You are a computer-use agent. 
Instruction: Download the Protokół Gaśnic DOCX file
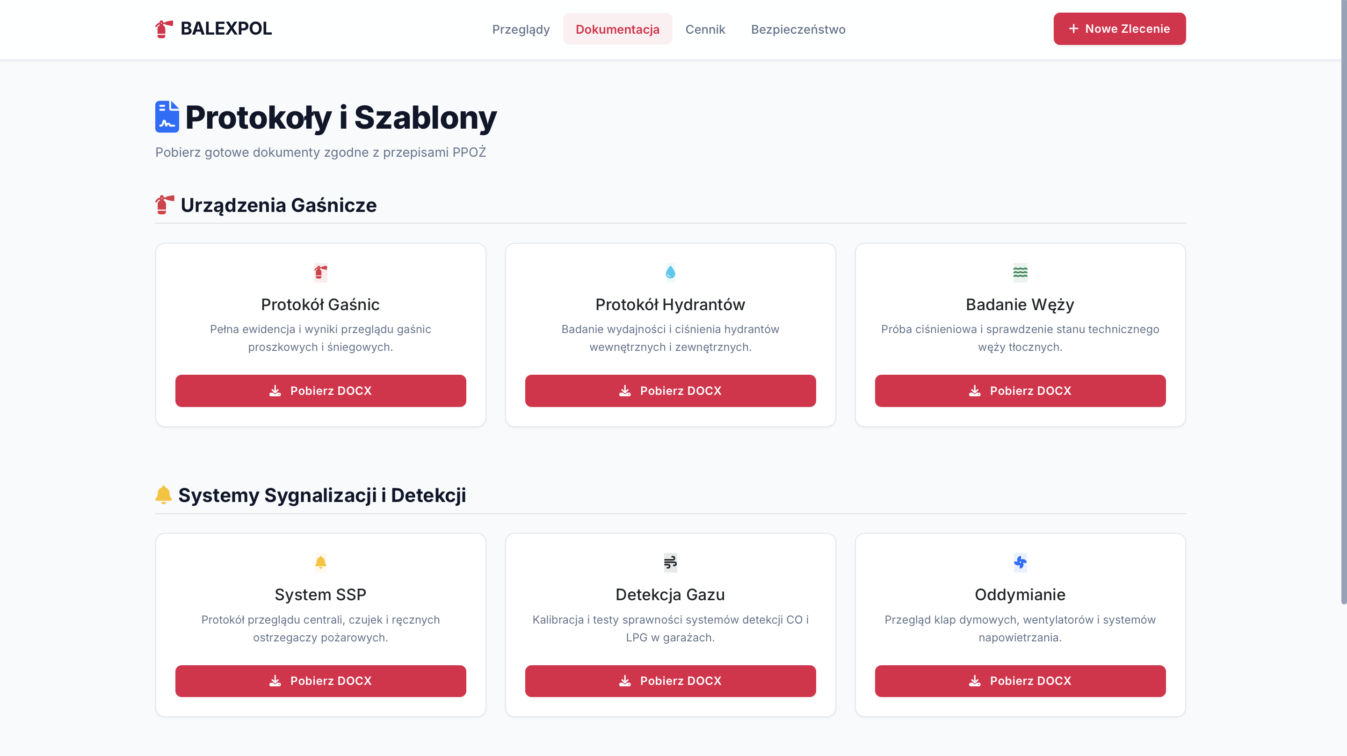[320, 391]
